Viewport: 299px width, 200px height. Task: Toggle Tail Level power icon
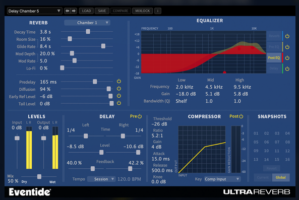click(119, 103)
